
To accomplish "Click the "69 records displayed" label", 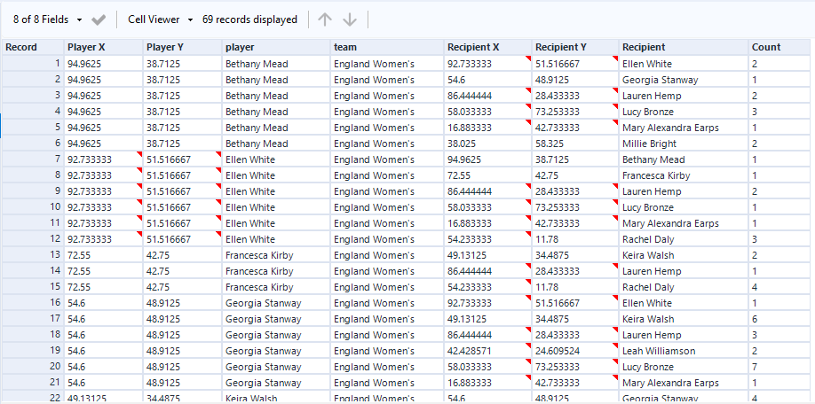I will pos(249,19).
